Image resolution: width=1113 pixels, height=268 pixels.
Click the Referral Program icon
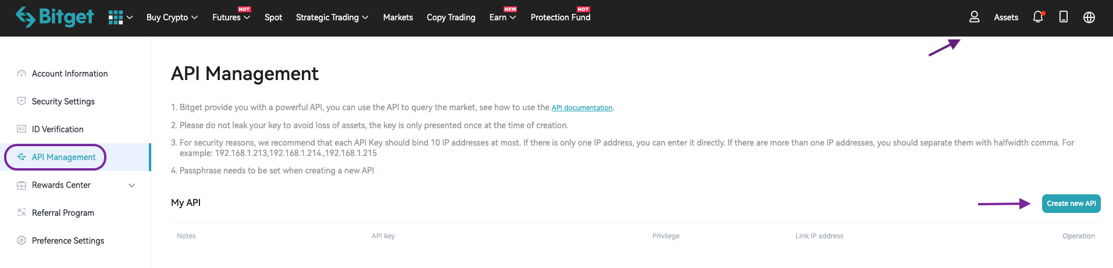point(22,212)
